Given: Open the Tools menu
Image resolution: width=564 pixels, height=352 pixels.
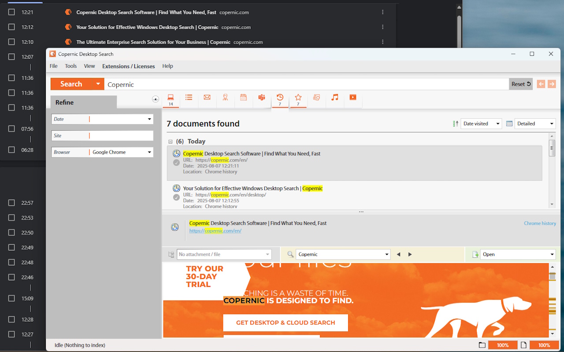Looking at the screenshot, I should (70, 66).
